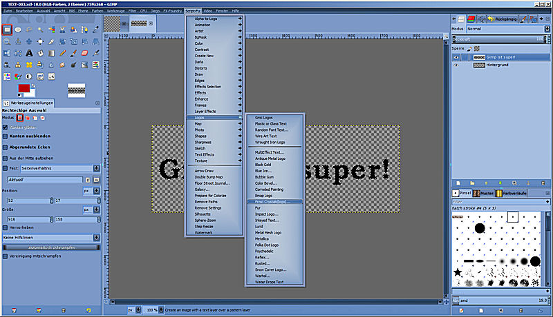Enable Aus der Mitte aufziehen

point(6,158)
